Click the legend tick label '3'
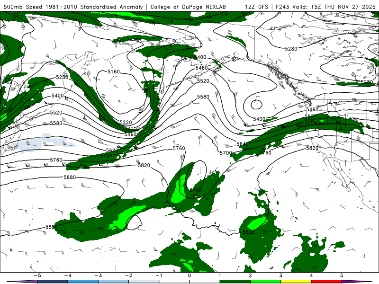The image size is (379, 284). [x=281, y=275]
